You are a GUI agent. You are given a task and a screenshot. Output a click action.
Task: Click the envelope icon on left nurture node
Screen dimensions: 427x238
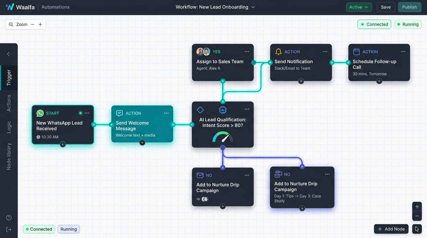[200, 175]
